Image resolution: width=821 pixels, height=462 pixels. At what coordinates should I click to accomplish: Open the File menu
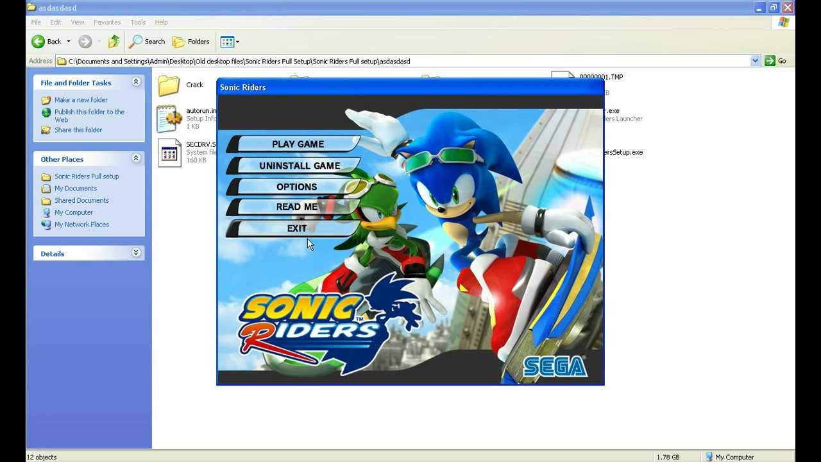pyautogui.click(x=36, y=22)
